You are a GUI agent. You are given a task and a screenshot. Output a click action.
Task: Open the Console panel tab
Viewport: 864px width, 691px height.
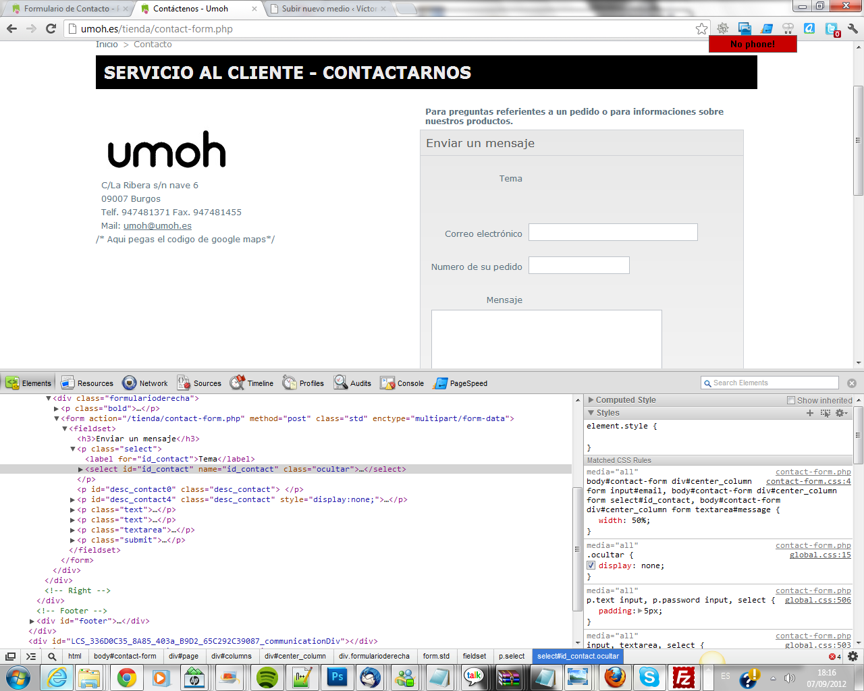click(x=402, y=383)
